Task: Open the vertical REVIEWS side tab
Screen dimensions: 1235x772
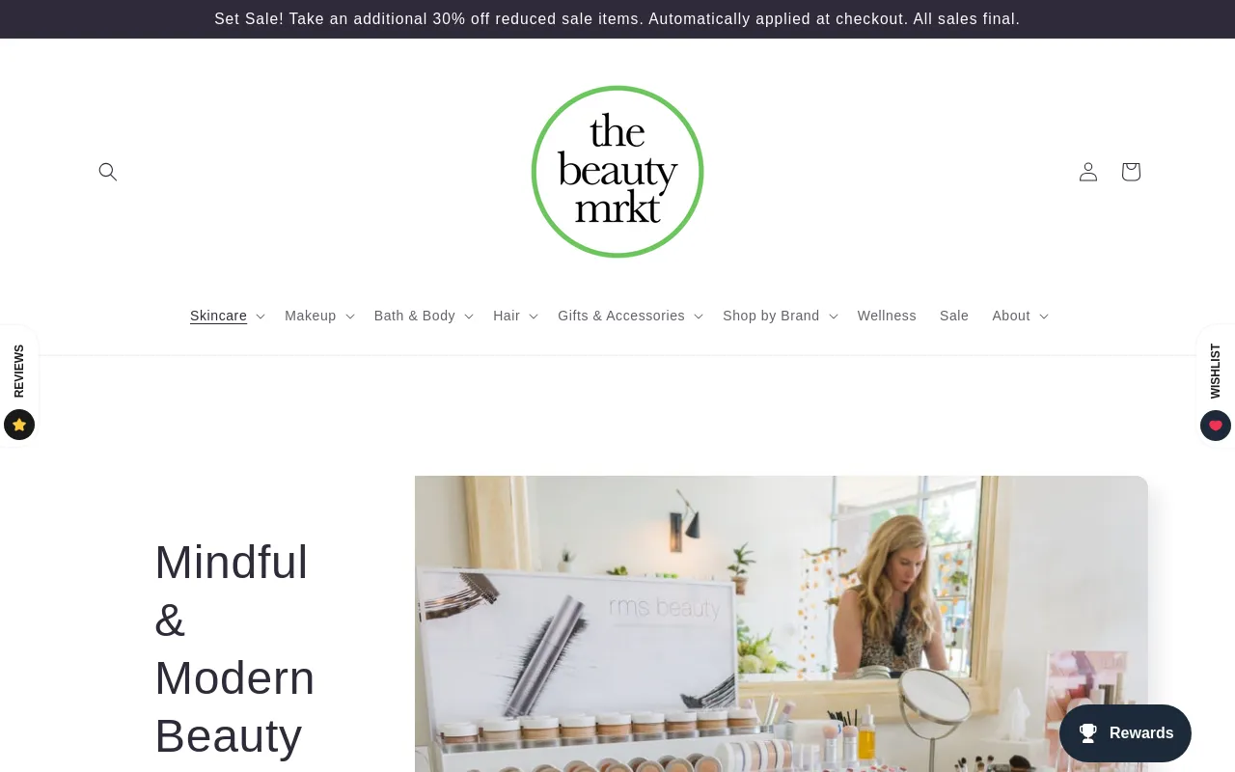Action: click(19, 372)
